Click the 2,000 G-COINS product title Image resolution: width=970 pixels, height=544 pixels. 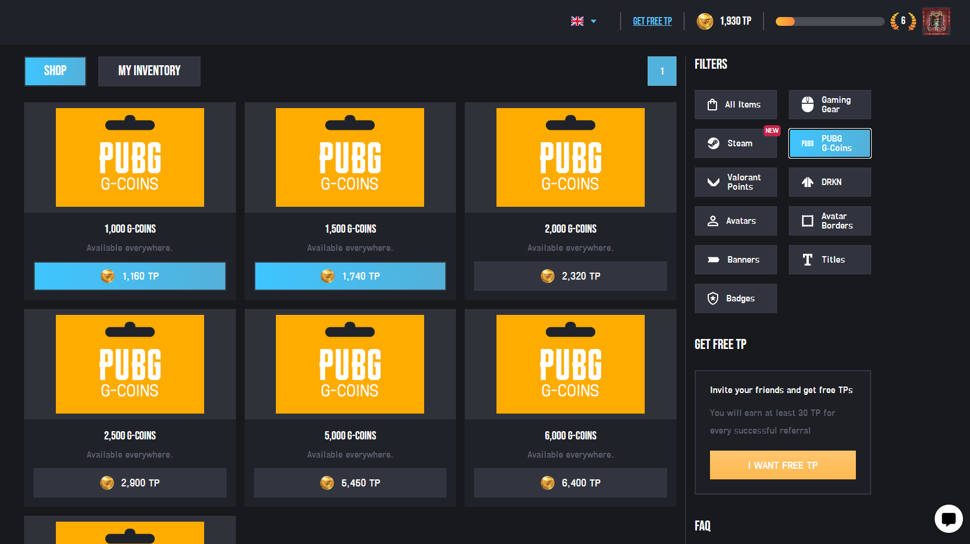[571, 229]
